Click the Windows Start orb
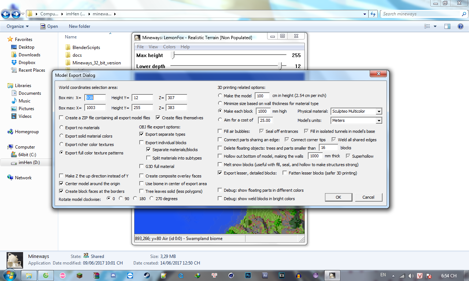Image resolution: width=469 pixels, height=281 pixels. point(9,275)
